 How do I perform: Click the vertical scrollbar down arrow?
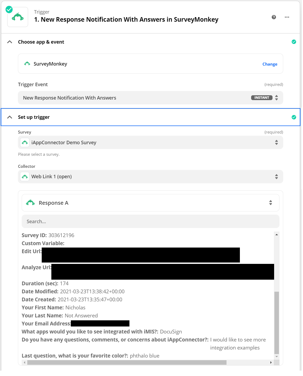point(277,356)
